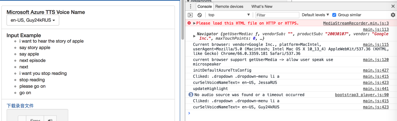
Task: Toggle the Group similar checkbox
Action: [334, 15]
